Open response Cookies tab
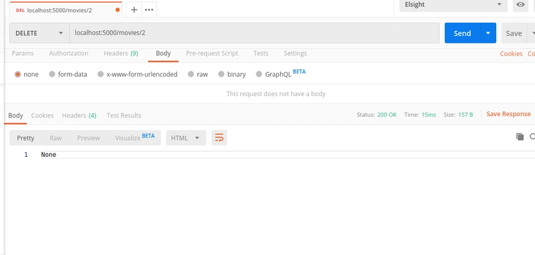 [42, 115]
